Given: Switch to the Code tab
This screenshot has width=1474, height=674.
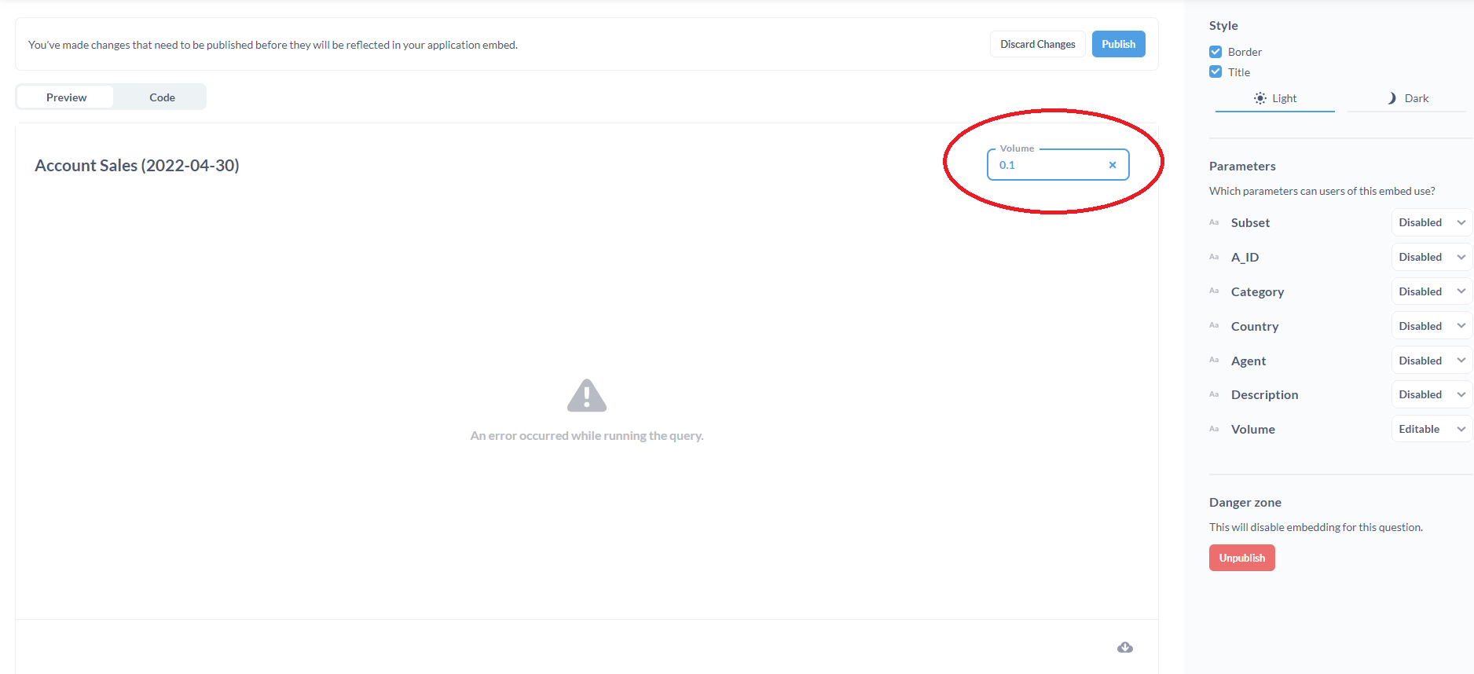Looking at the screenshot, I should coord(162,97).
